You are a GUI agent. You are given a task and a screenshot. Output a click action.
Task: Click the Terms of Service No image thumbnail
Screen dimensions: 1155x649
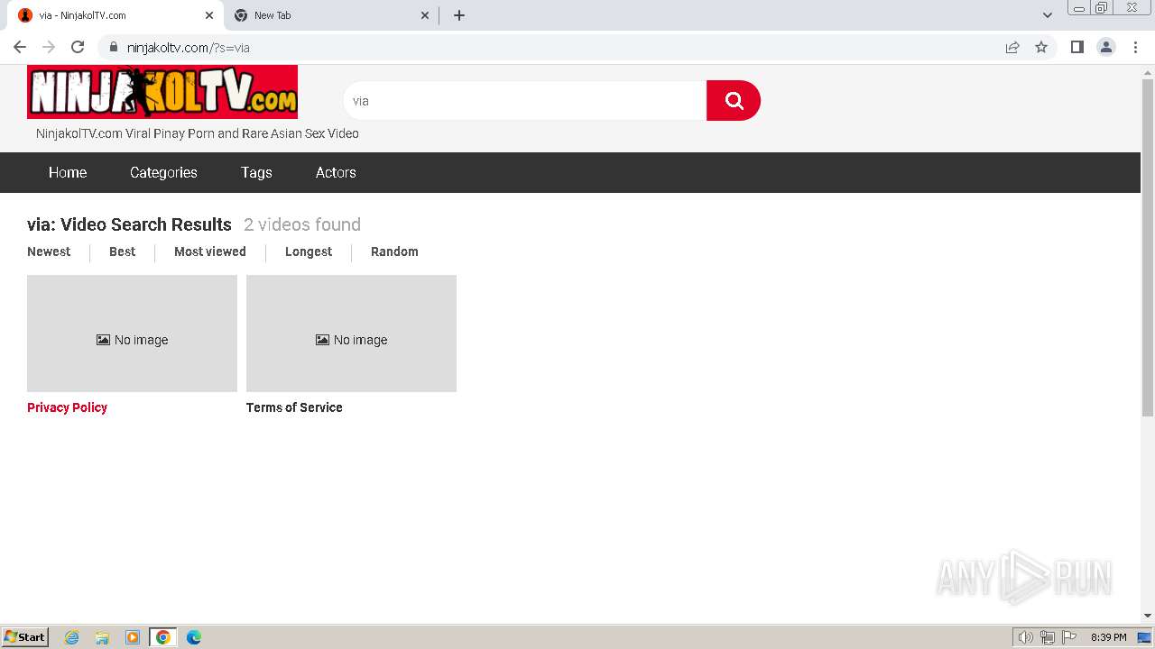click(351, 334)
